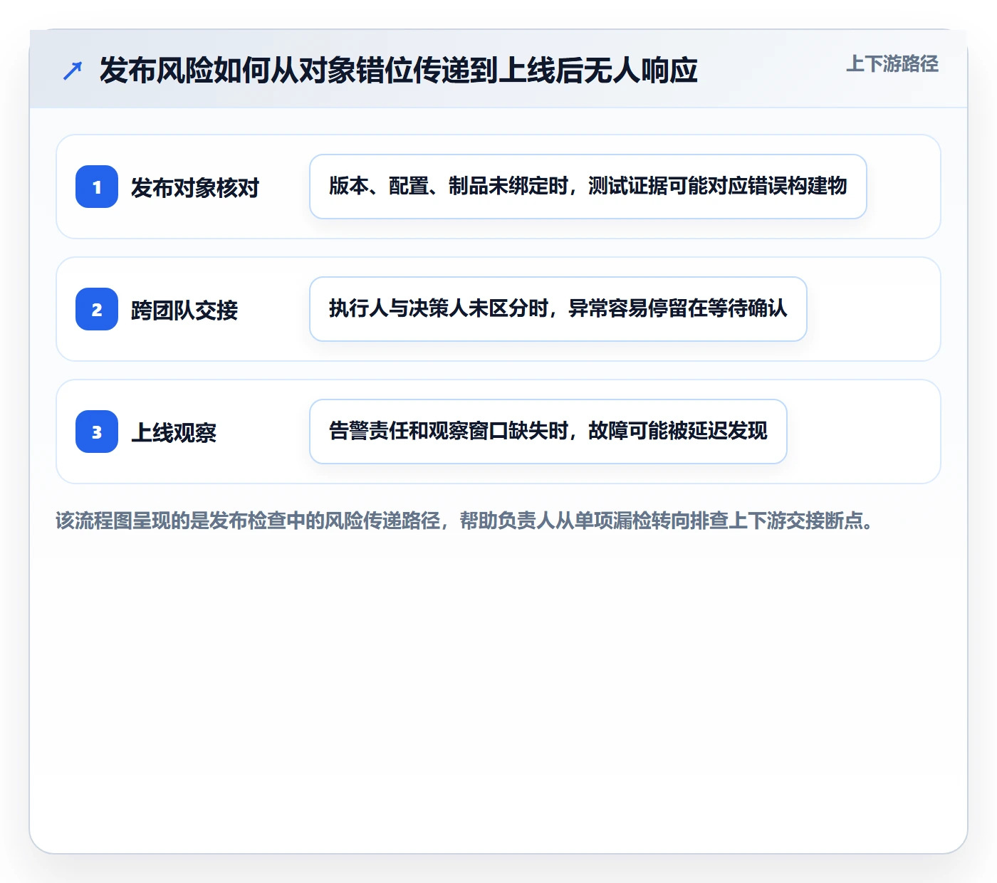Screen dimensions: 997x883
Task: Click the caption starting 该流程图呈现的是发布检查中
Action: pos(464,521)
